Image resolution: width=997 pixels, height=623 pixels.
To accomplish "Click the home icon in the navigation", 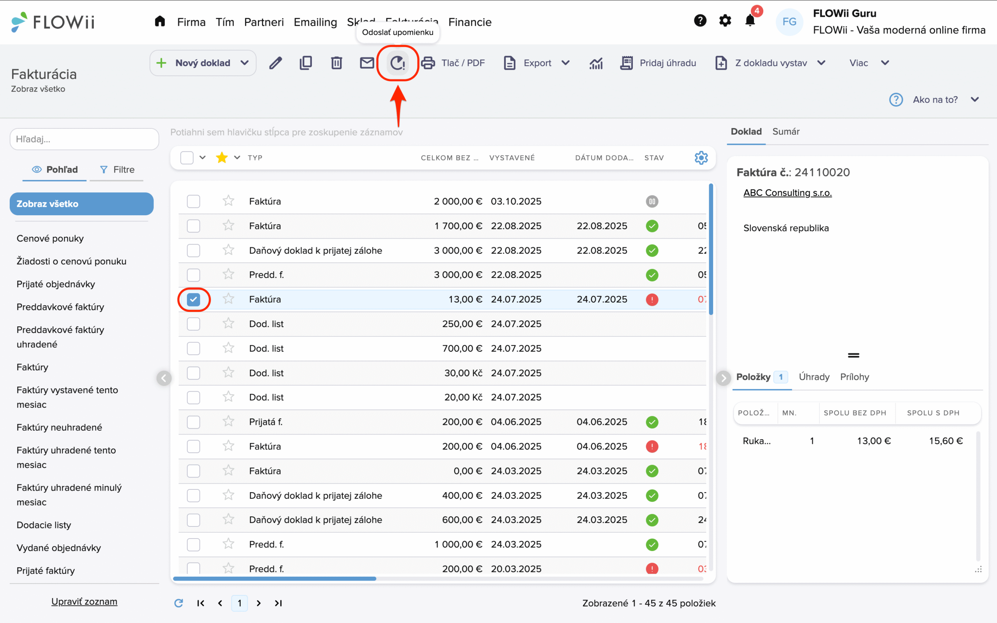I will coord(160,21).
